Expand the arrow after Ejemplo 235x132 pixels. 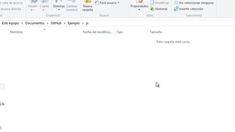coord(83,23)
